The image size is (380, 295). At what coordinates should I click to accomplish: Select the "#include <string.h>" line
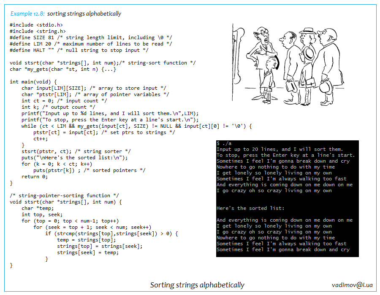pyautogui.click(x=38, y=31)
